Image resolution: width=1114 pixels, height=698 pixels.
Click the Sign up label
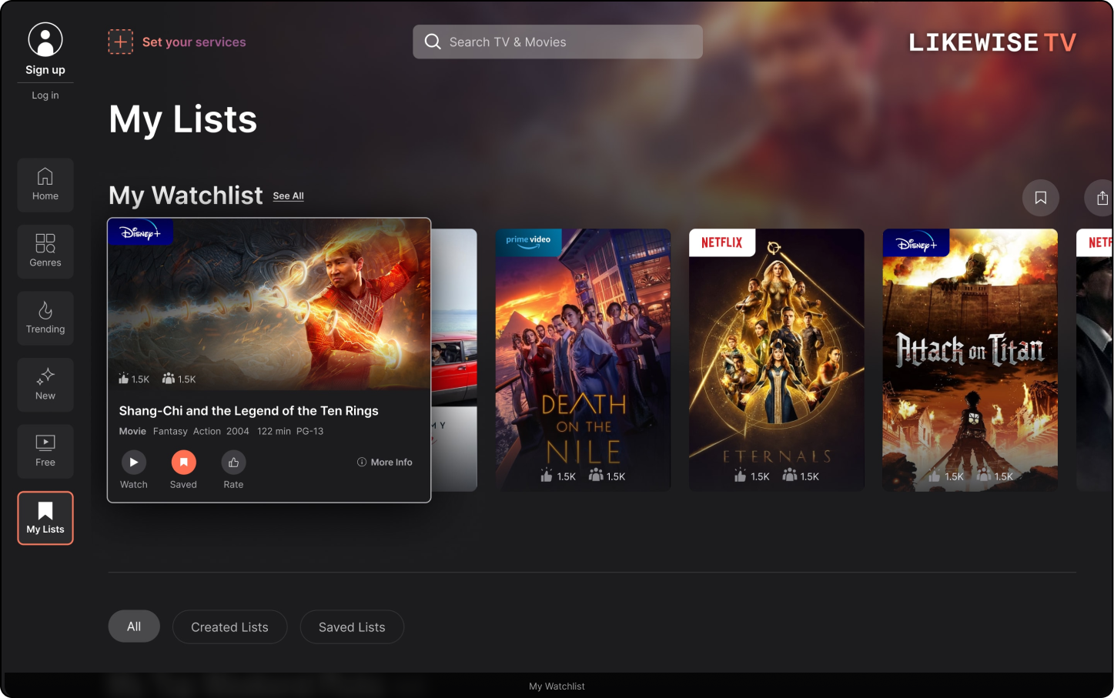coord(45,70)
